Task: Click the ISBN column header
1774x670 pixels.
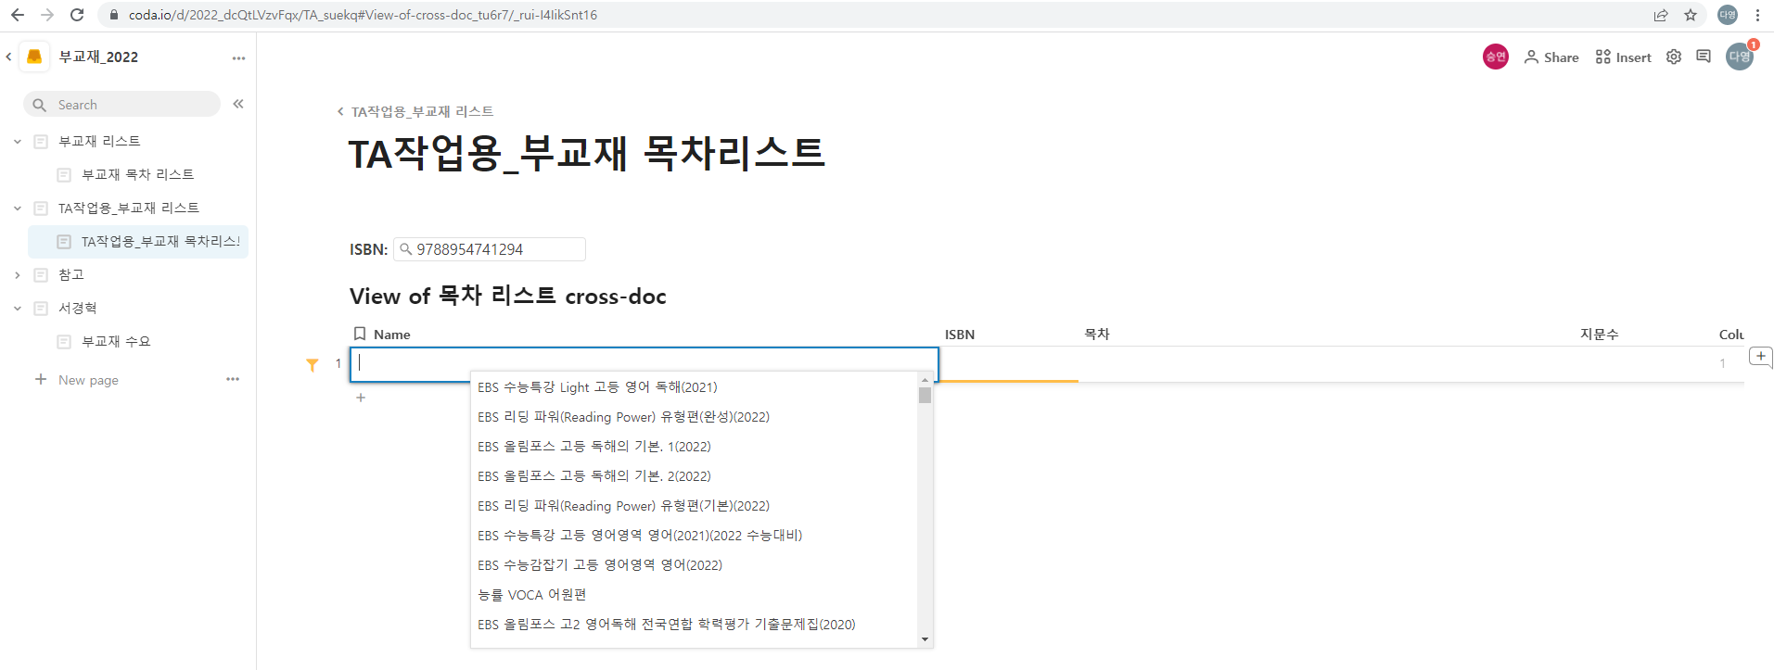Action: click(960, 335)
